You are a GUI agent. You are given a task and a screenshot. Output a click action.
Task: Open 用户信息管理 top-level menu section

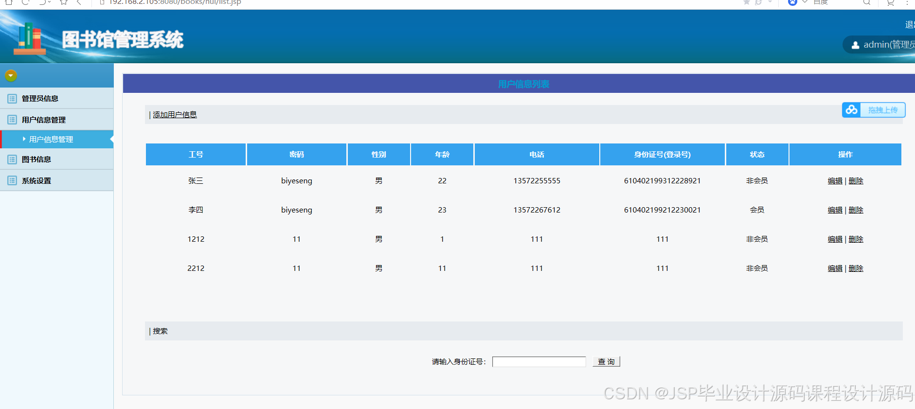click(x=56, y=120)
